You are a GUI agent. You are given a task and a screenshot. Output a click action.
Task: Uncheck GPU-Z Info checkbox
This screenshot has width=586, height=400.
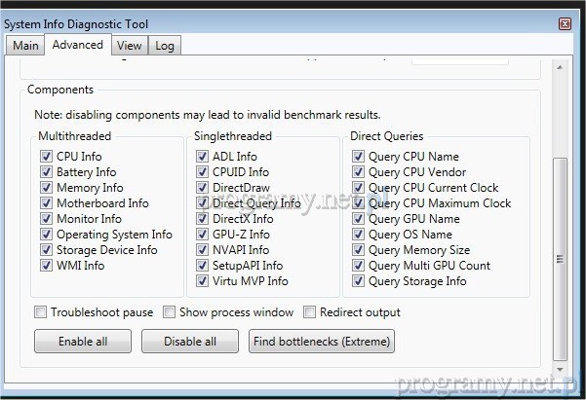[x=202, y=235]
